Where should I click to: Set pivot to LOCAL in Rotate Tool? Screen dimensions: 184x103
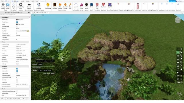pyautogui.click(x=45, y=61)
